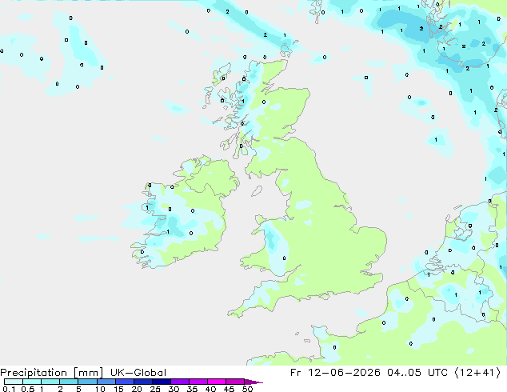Click the 25–30 mm navy legend swatch

coord(162,382)
